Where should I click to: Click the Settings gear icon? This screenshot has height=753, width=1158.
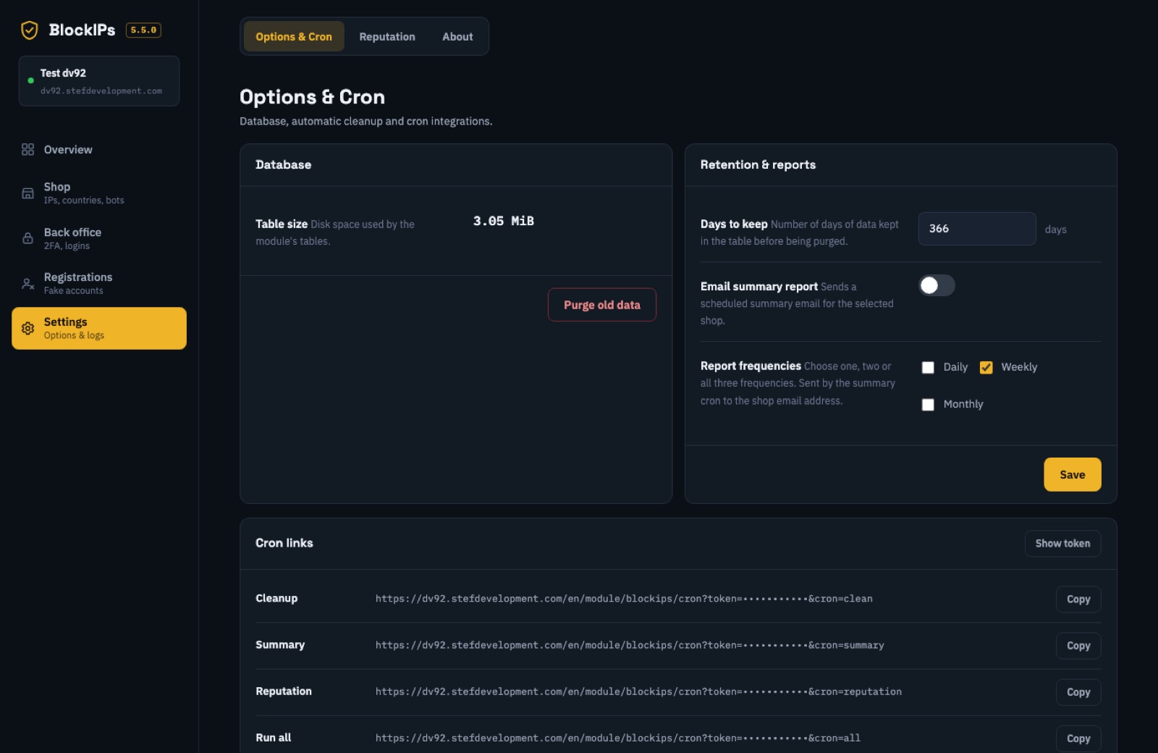(x=28, y=329)
